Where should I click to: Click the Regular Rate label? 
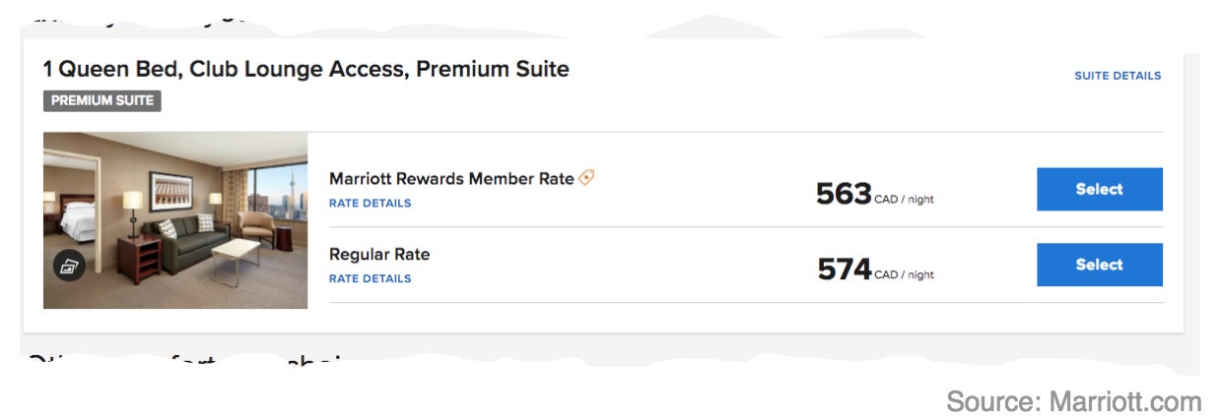point(379,254)
